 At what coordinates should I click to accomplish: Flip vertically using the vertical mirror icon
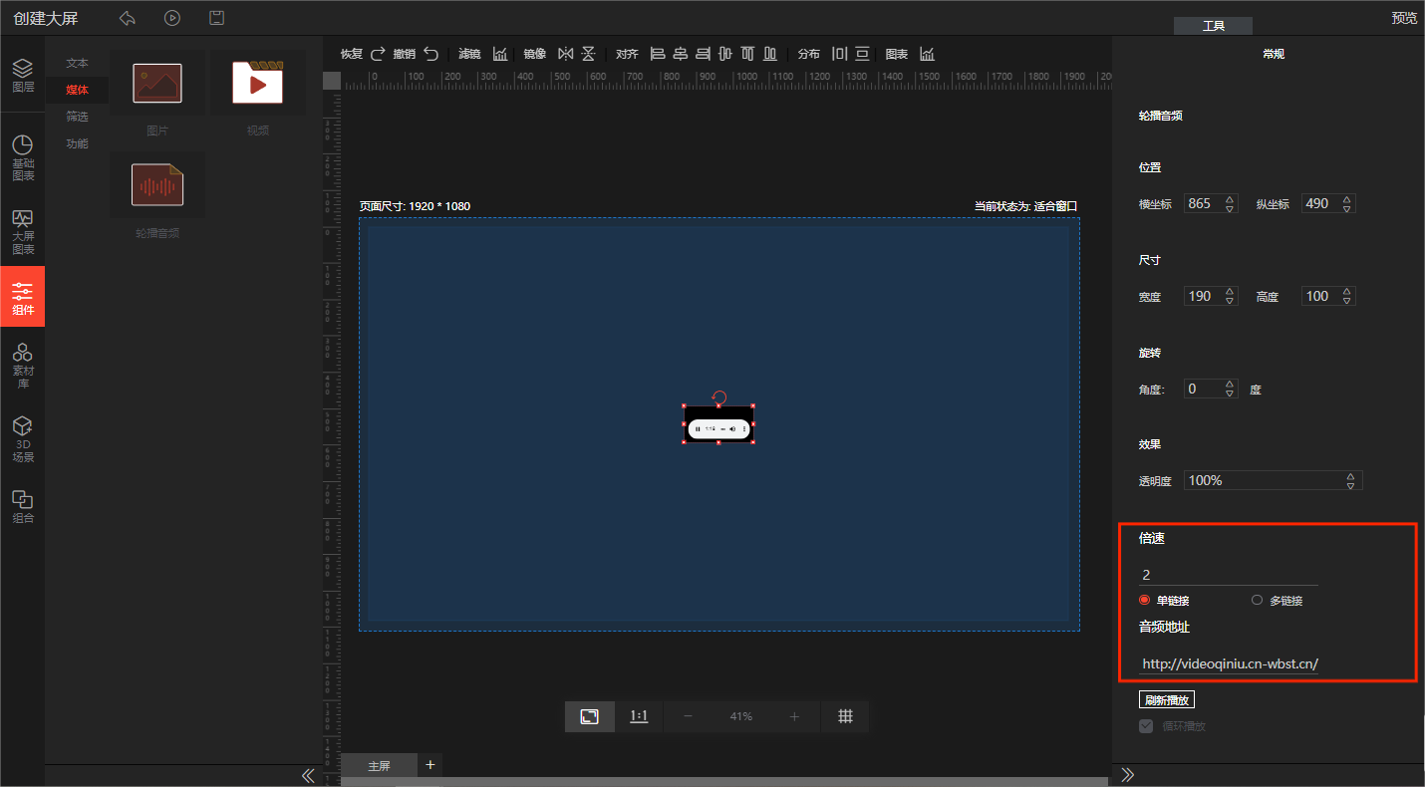[x=588, y=54]
